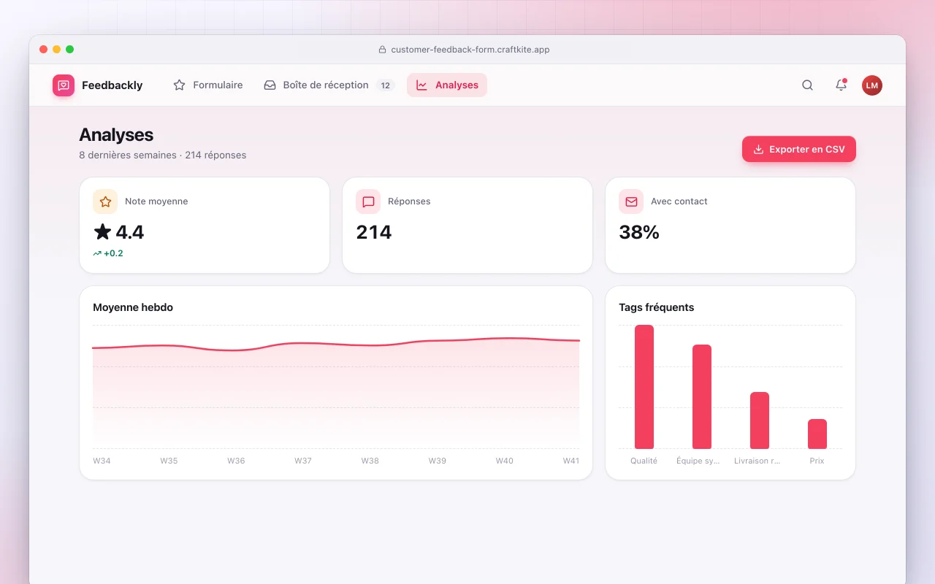Click the W35 axis label

(x=169, y=461)
